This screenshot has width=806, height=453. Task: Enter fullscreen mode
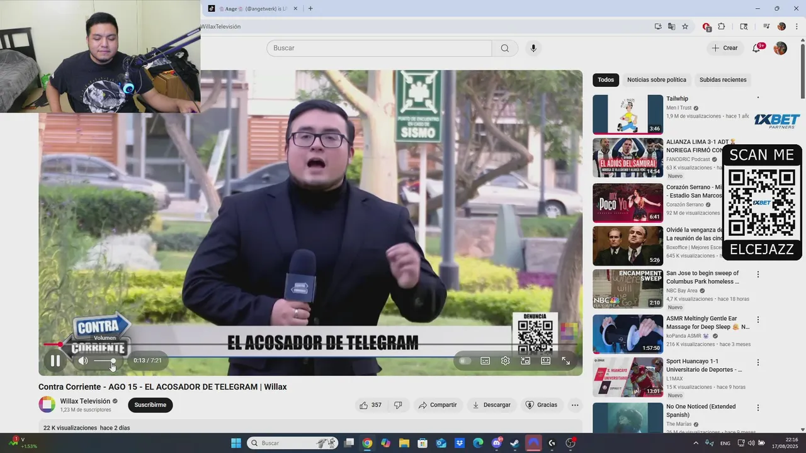coord(565,361)
